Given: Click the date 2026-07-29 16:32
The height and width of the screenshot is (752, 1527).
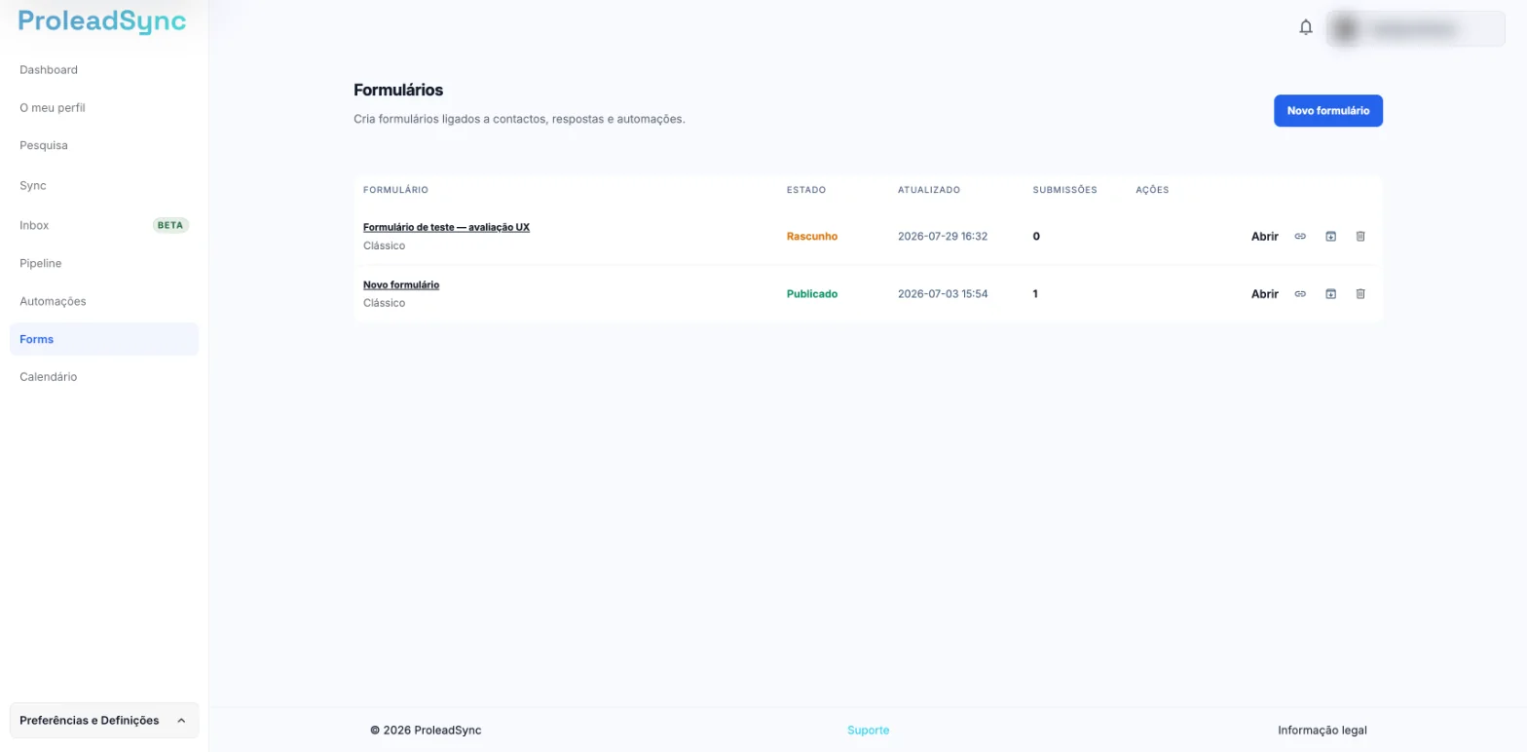Looking at the screenshot, I should click(943, 236).
